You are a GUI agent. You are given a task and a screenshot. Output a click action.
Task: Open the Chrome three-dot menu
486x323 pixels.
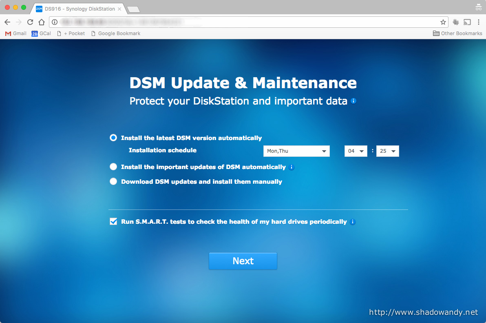click(x=479, y=22)
